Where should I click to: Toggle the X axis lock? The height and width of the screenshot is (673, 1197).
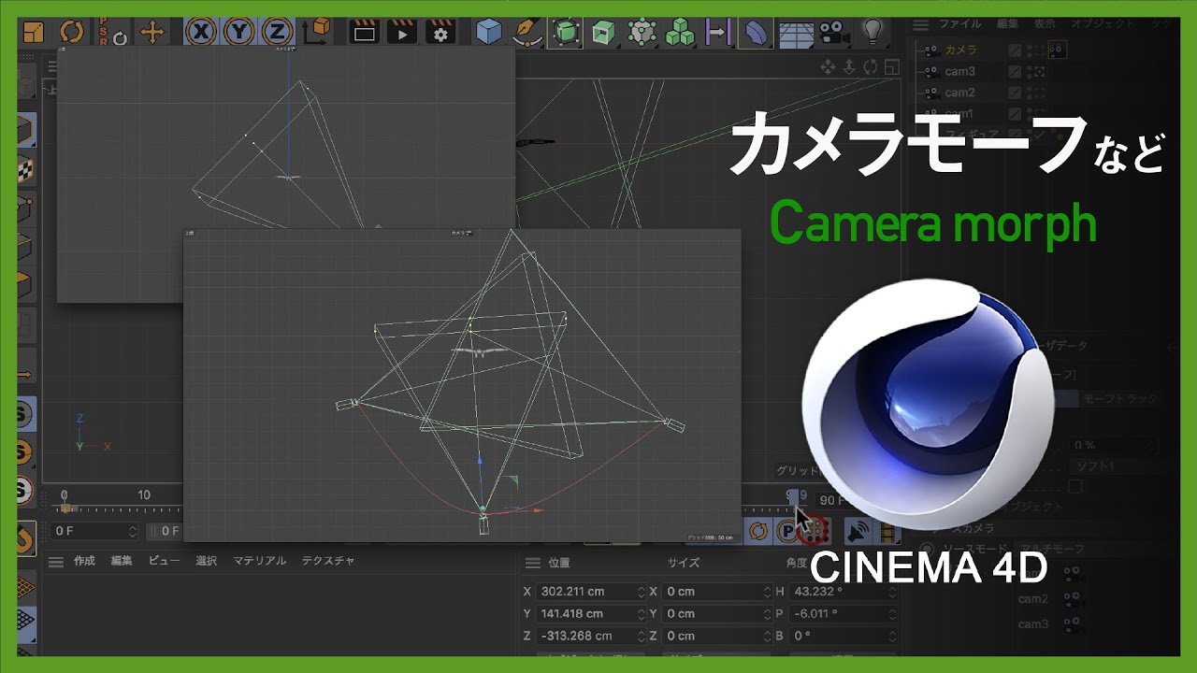pos(199,32)
